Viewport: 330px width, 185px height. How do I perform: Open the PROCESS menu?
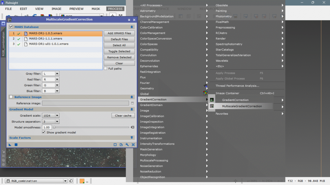pos(115,9)
